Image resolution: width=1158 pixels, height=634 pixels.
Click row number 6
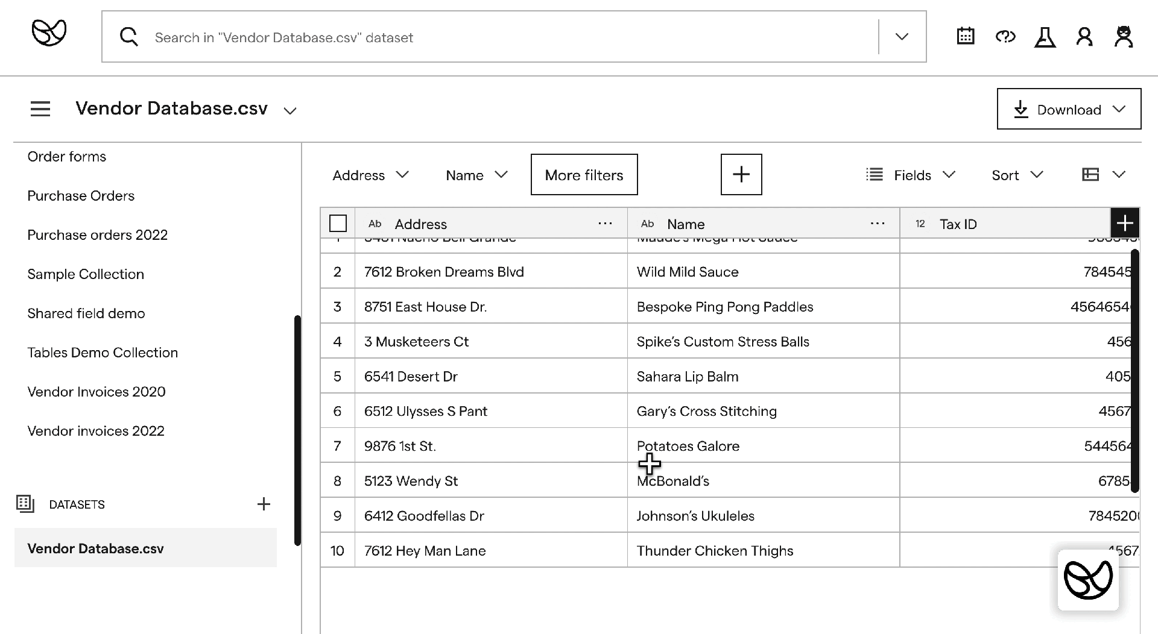[x=337, y=411]
